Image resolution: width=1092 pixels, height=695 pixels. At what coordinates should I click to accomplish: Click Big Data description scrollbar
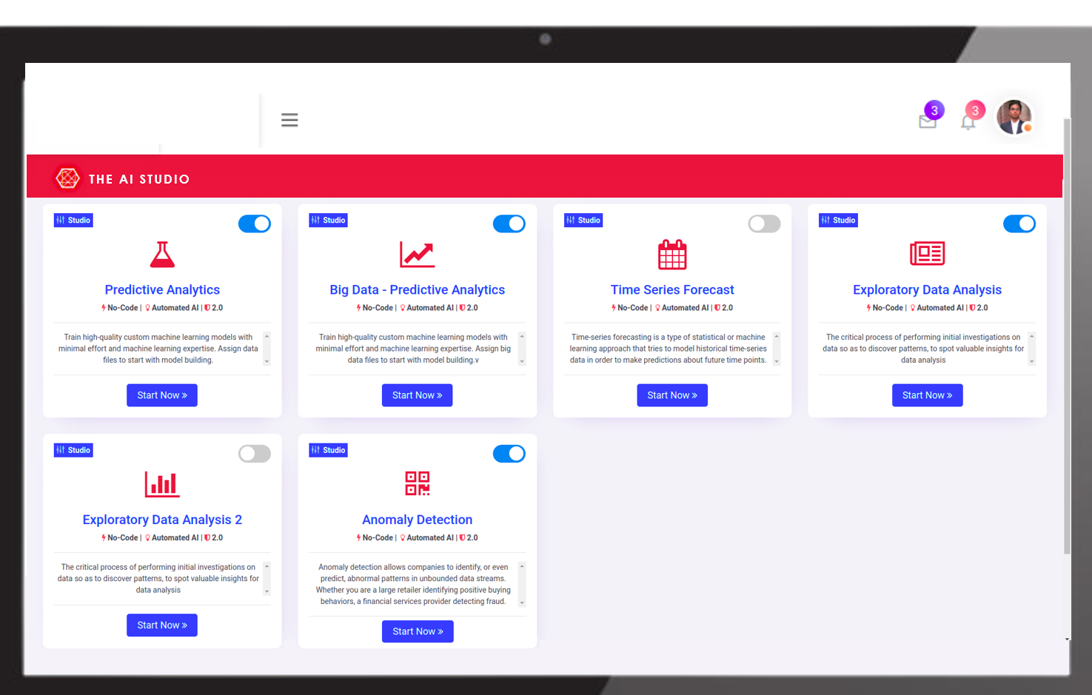click(522, 349)
